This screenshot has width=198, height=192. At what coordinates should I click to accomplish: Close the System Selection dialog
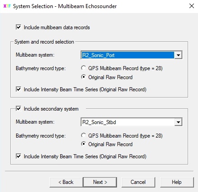192,6
